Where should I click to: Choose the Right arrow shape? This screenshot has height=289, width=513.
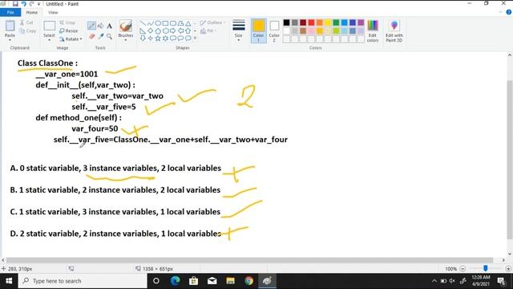(x=173, y=31)
